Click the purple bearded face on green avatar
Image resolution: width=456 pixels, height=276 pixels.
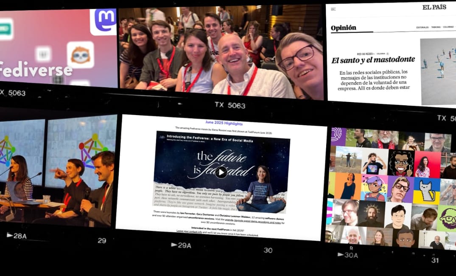[447, 218]
